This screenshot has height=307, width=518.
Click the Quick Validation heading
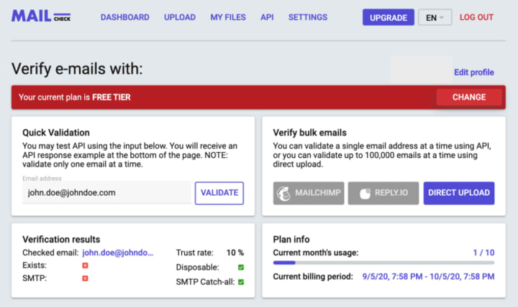click(56, 133)
